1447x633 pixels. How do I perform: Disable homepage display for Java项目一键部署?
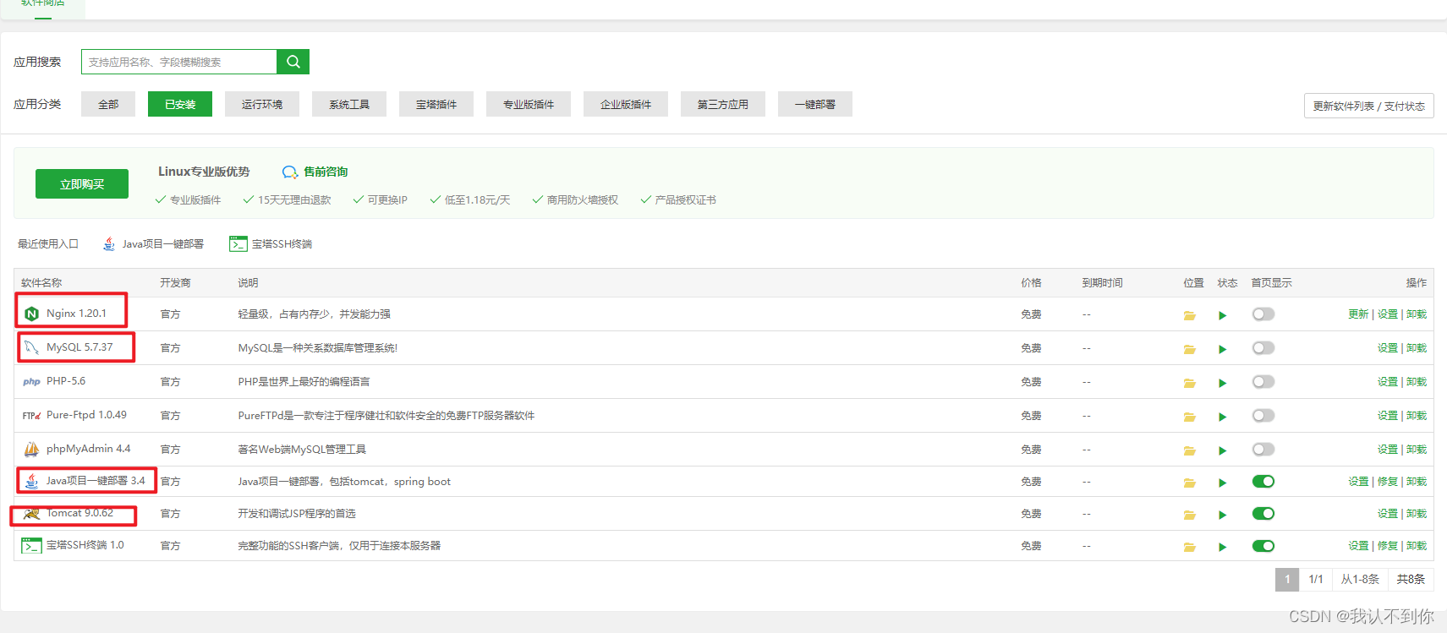[1263, 481]
